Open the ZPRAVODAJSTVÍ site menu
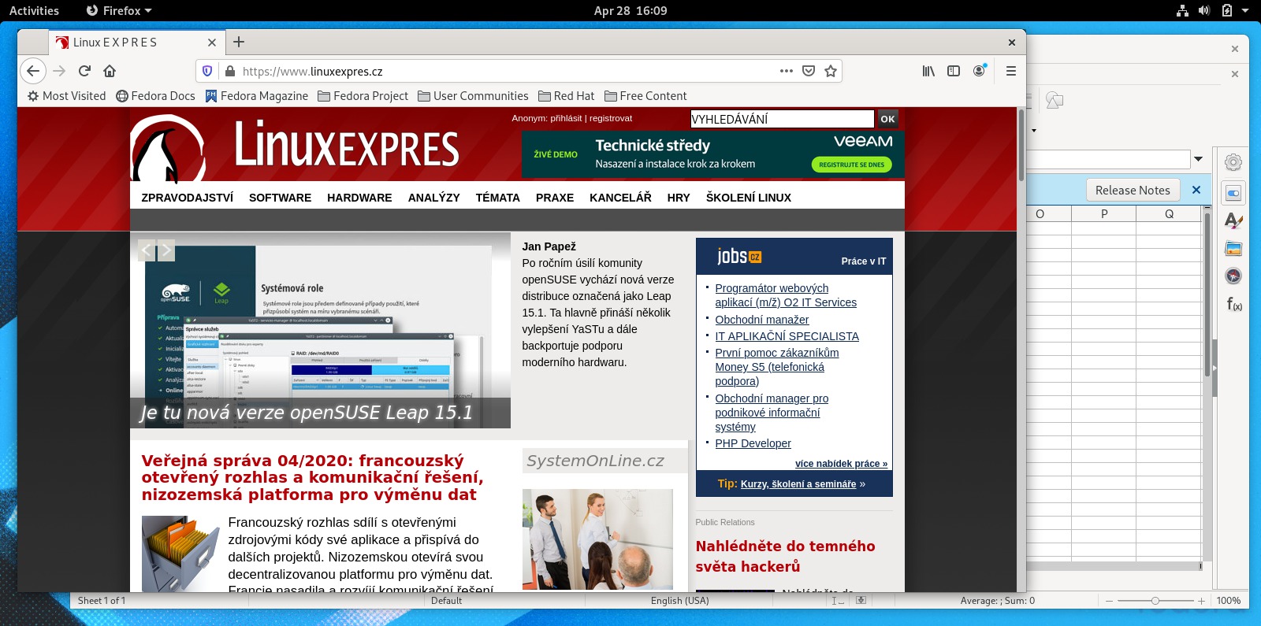 pyautogui.click(x=188, y=198)
